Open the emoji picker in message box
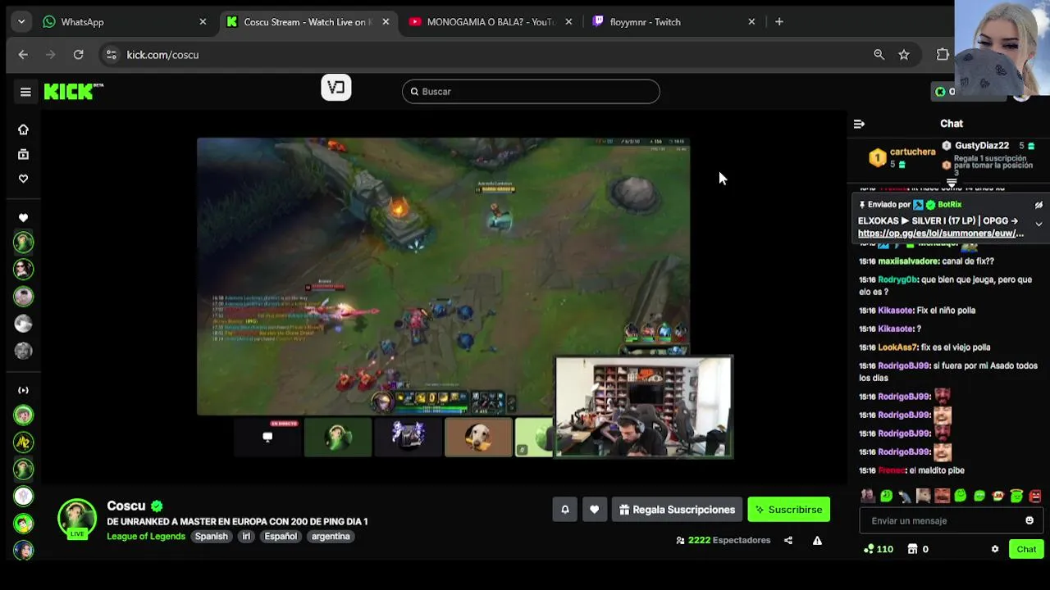The width and height of the screenshot is (1050, 590). pos(1029,520)
